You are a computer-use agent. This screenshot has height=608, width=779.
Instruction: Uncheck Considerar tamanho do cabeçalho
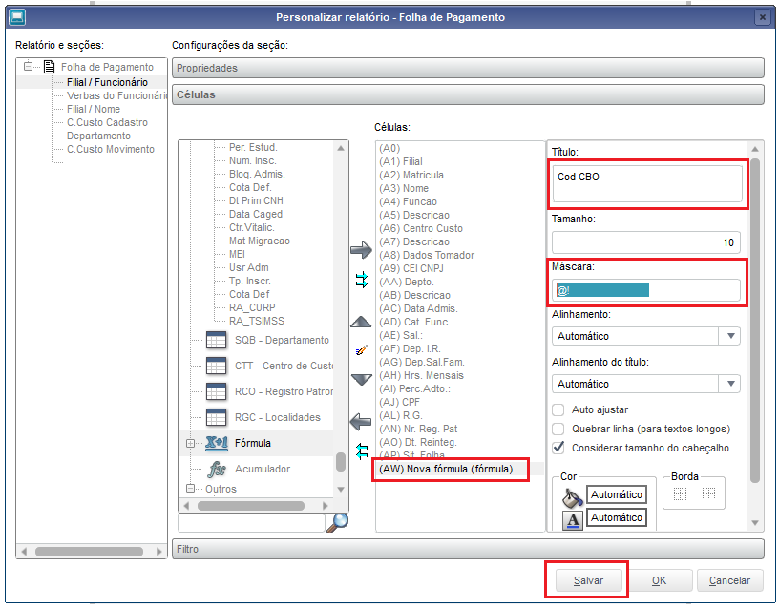click(558, 448)
